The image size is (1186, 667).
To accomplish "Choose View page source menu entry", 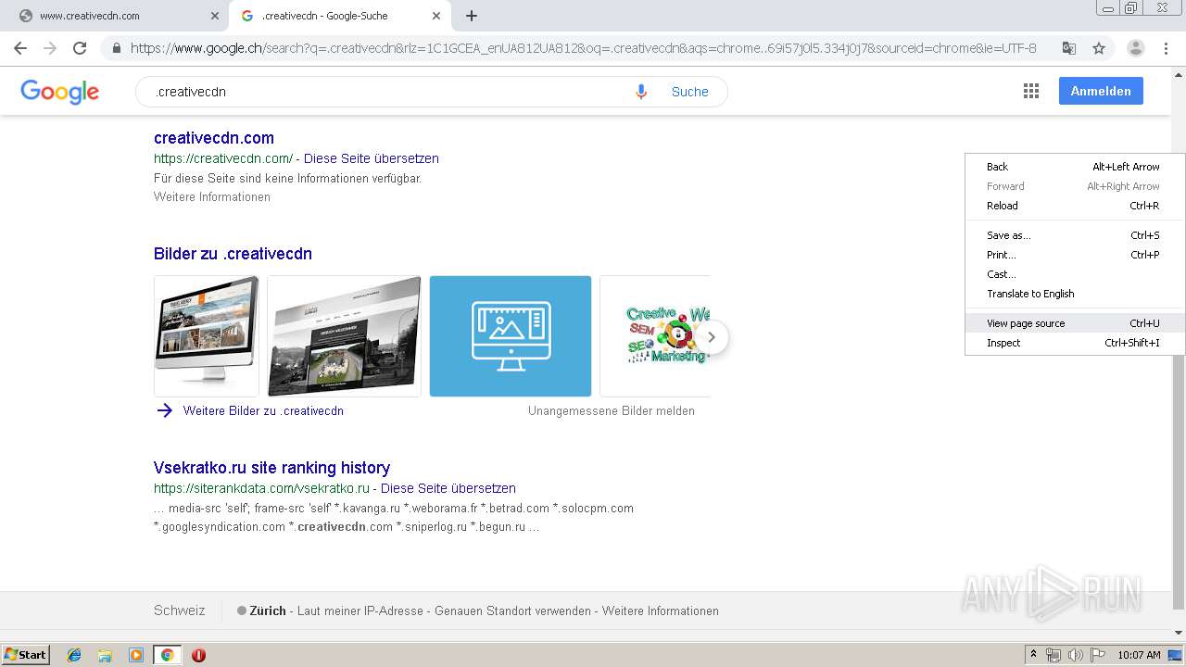I will point(1075,323).
